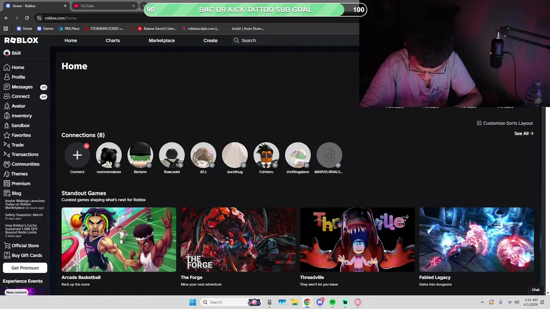This screenshot has width=550, height=309.
Task: Open Avatar from the sidebar
Action: [14, 106]
